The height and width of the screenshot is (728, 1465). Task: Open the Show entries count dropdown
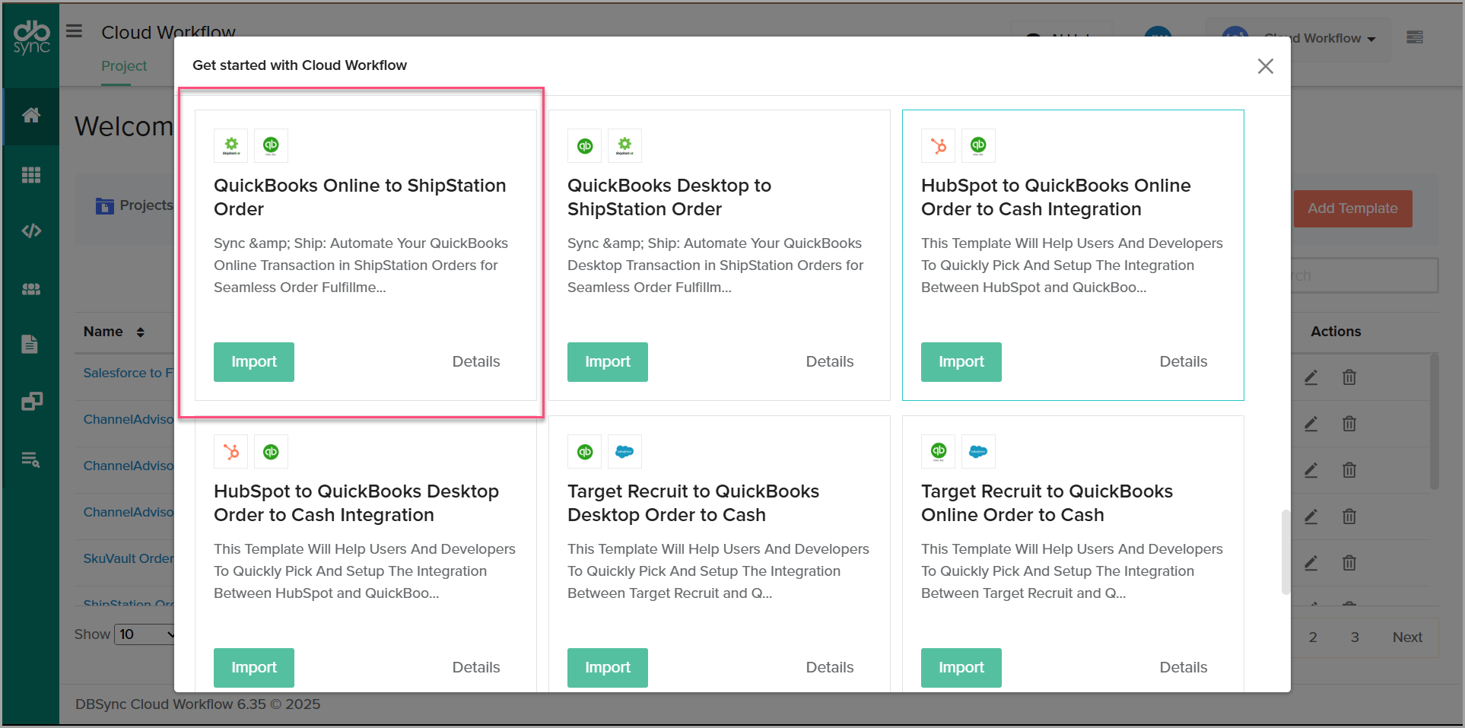pyautogui.click(x=145, y=634)
